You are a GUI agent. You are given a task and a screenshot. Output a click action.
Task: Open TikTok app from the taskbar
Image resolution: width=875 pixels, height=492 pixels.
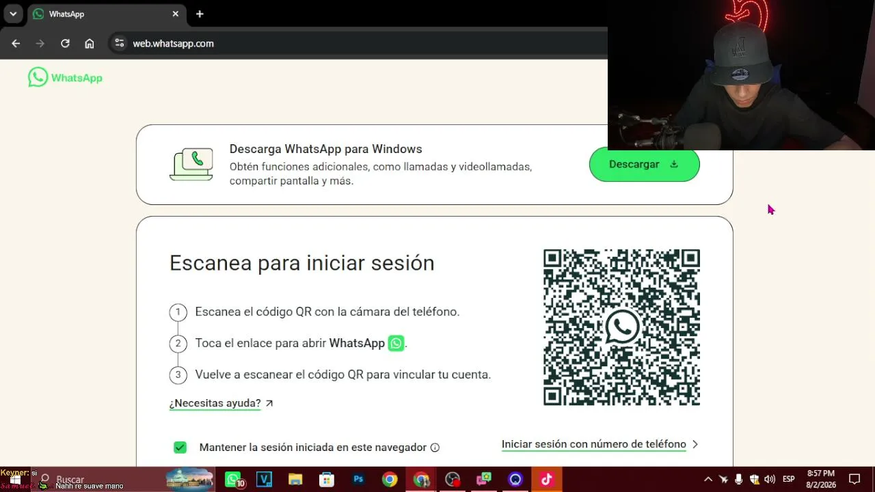547,480
